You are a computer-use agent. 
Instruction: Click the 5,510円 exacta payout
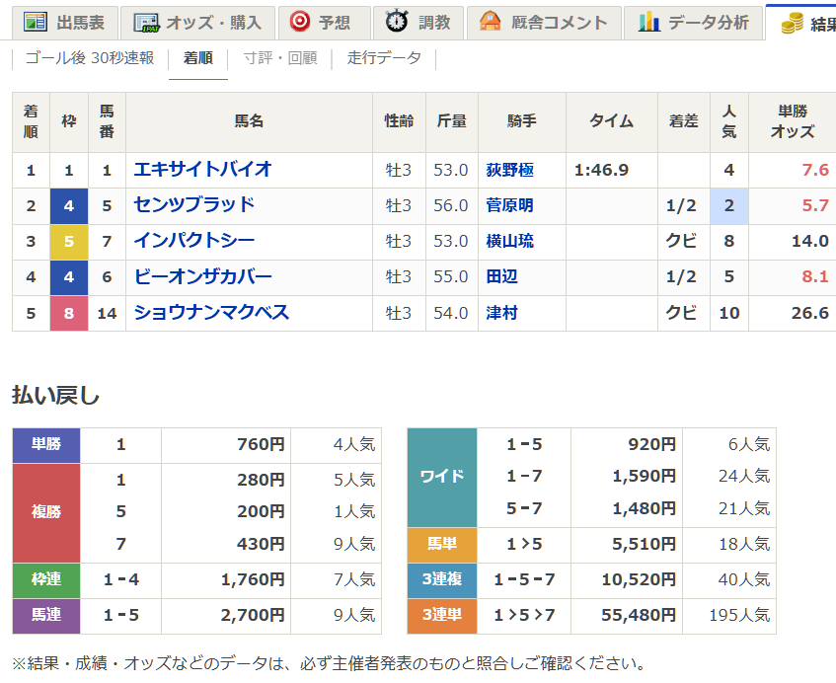645,545
